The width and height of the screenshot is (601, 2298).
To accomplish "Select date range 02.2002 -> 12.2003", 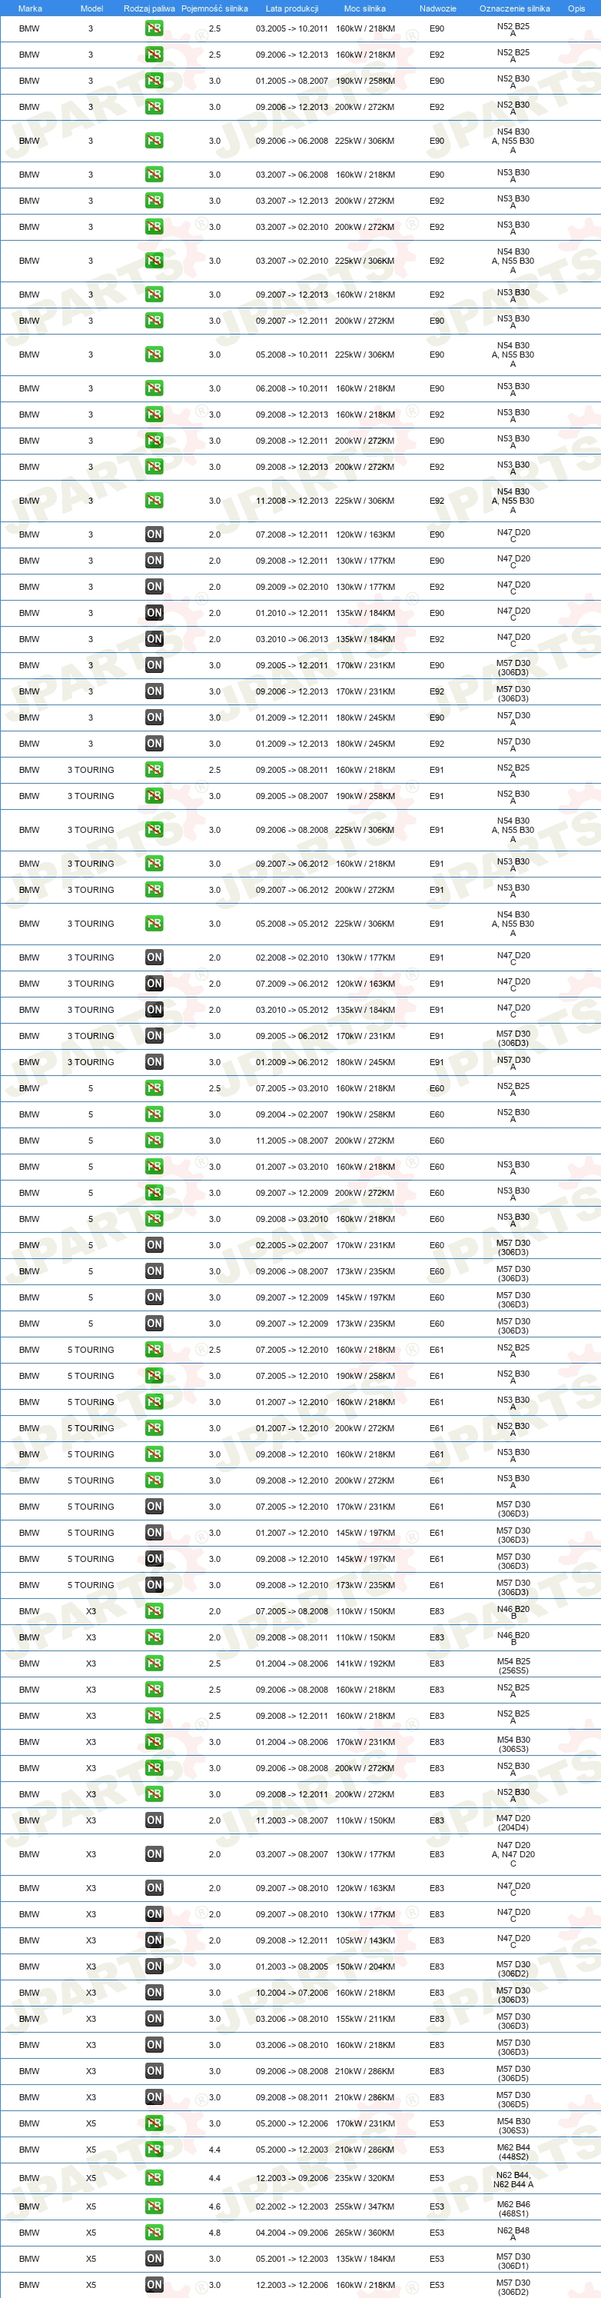I will [x=291, y=2206].
